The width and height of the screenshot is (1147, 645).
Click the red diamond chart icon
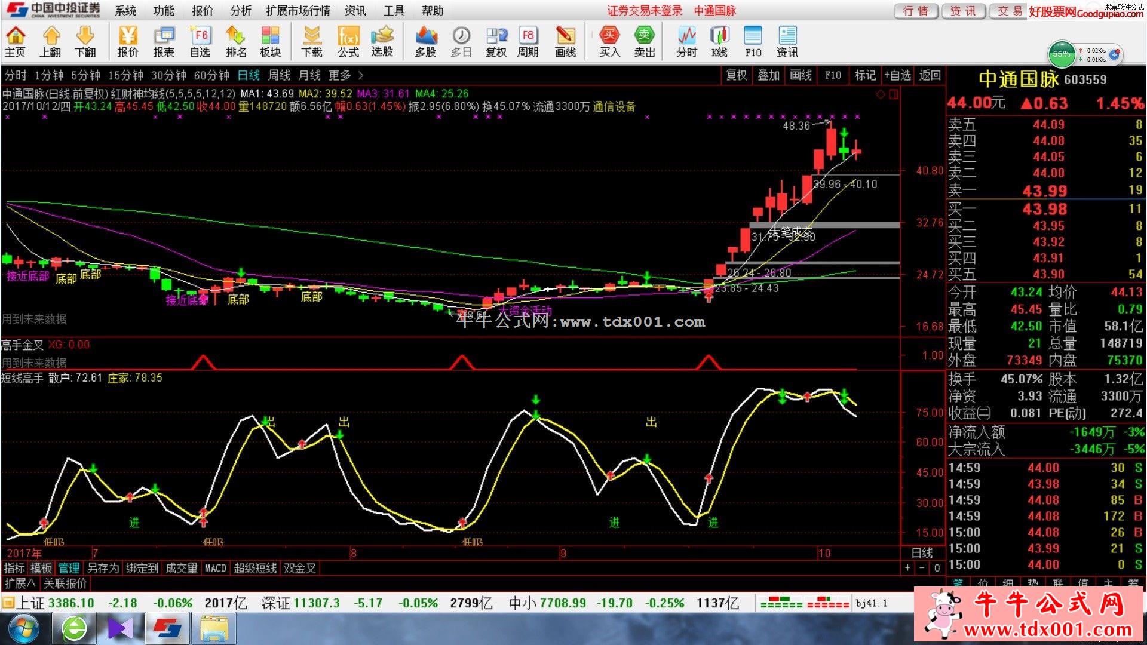[x=881, y=94]
